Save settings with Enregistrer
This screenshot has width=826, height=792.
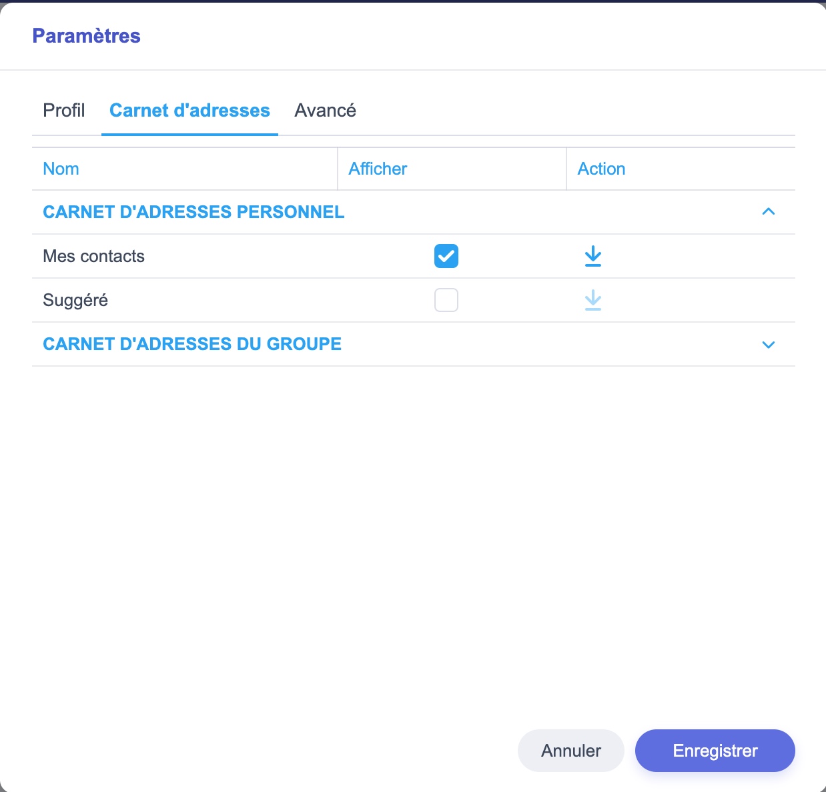715,751
